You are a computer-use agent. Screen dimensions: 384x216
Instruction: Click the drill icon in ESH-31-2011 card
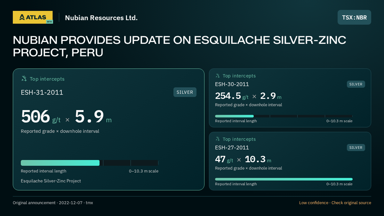[x=24, y=78]
